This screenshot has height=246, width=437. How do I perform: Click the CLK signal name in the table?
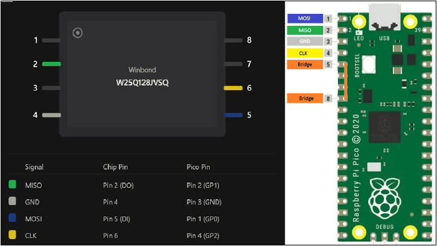(31, 236)
